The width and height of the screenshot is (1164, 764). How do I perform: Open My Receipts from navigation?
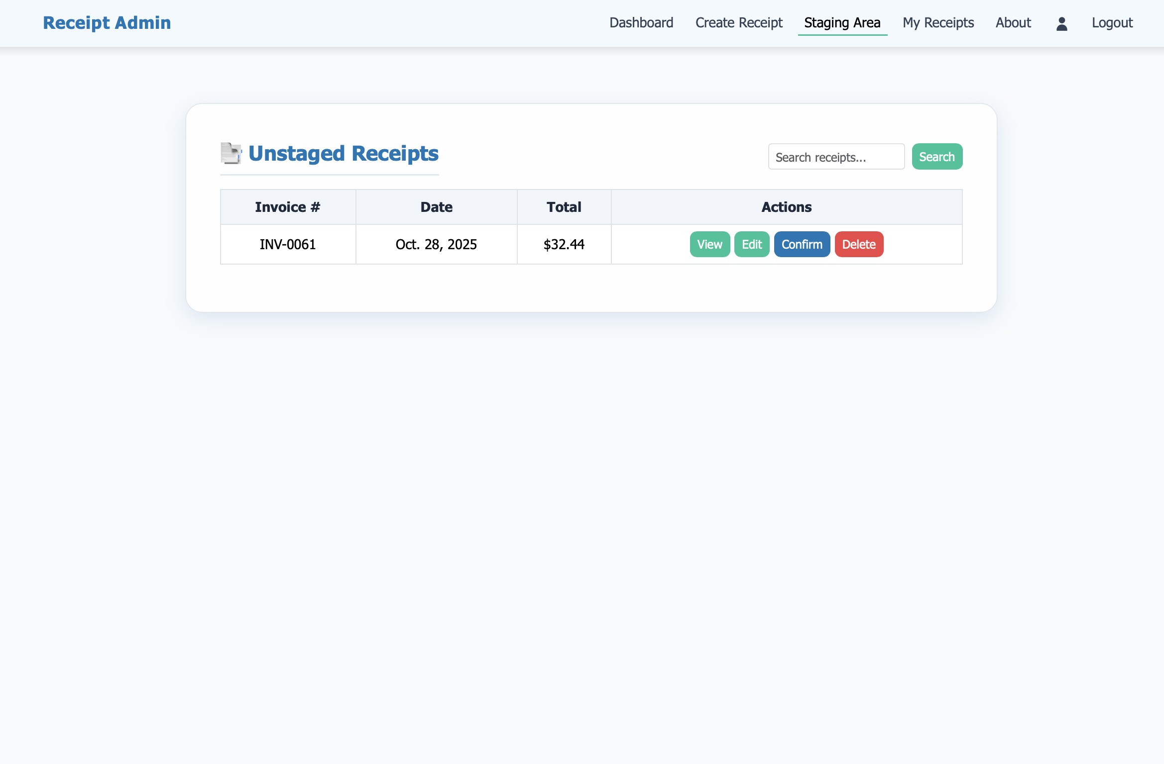[938, 23]
